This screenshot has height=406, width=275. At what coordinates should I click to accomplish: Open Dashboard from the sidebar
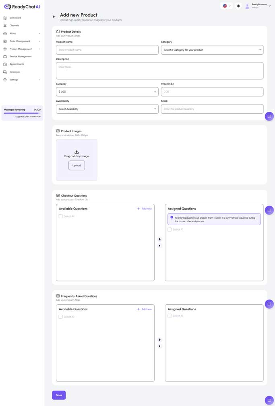[15, 18]
